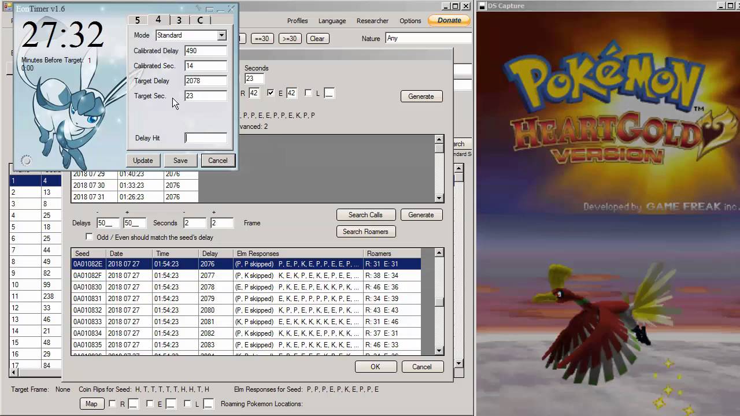Select seed row 0A010830 with delay 2078
The height and width of the screenshot is (416, 740).
pos(246,287)
